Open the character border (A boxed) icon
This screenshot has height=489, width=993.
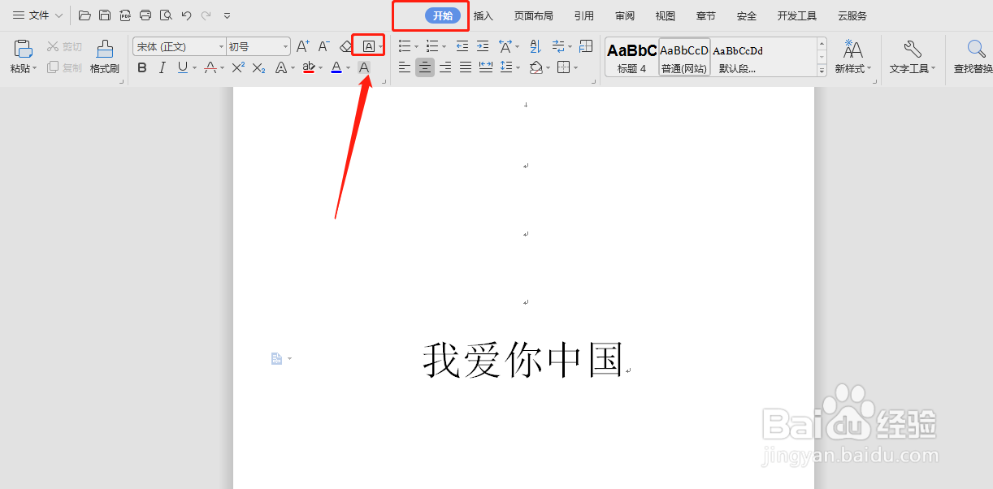(x=367, y=45)
